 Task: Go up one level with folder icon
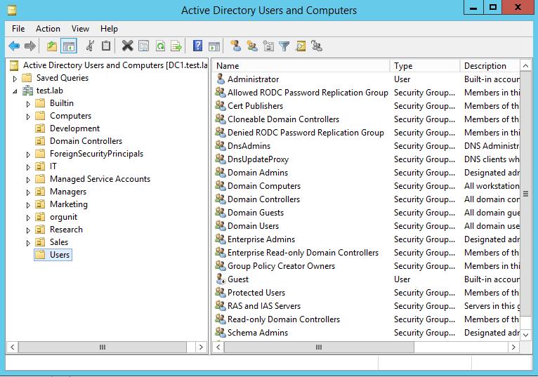click(x=52, y=46)
